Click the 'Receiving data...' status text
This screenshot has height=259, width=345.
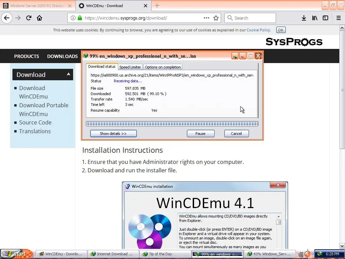point(128,81)
